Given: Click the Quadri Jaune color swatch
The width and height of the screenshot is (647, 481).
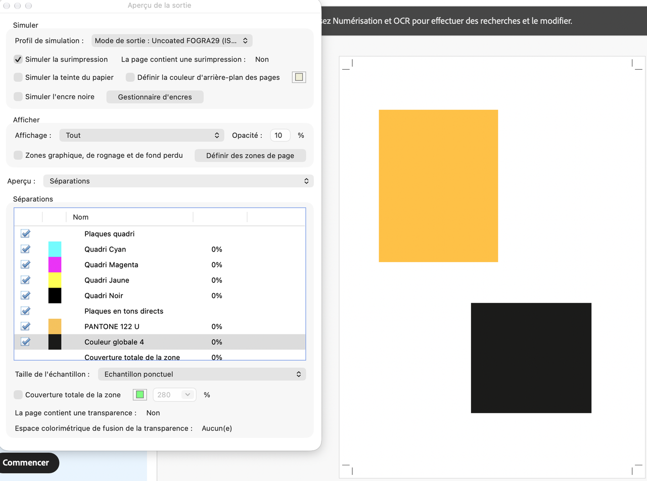Looking at the screenshot, I should point(55,280).
